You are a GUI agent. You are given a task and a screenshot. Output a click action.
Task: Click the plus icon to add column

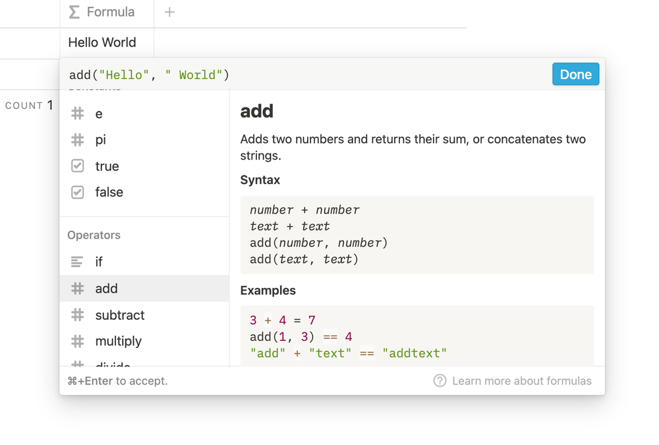click(169, 13)
